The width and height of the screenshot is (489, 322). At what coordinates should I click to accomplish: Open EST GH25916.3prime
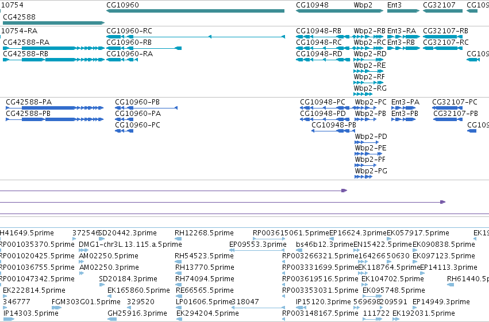tap(137, 313)
